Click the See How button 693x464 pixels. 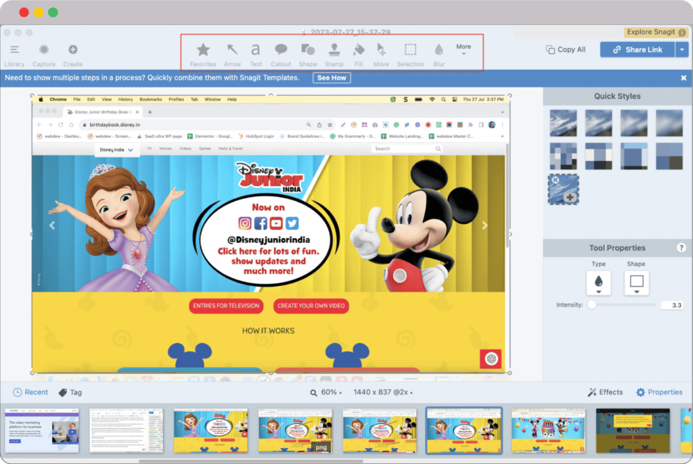332,78
